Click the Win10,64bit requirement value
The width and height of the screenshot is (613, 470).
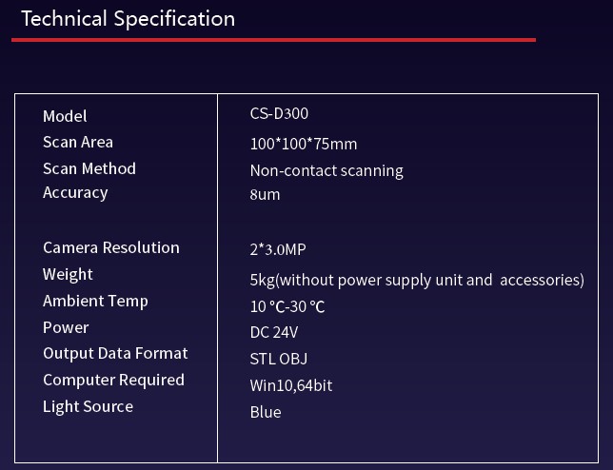tap(290, 385)
